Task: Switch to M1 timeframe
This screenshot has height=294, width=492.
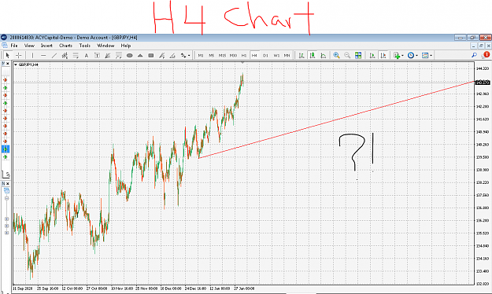Action: [201, 56]
